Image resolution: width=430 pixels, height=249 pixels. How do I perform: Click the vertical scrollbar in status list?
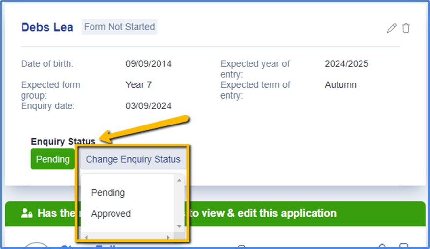click(179, 203)
